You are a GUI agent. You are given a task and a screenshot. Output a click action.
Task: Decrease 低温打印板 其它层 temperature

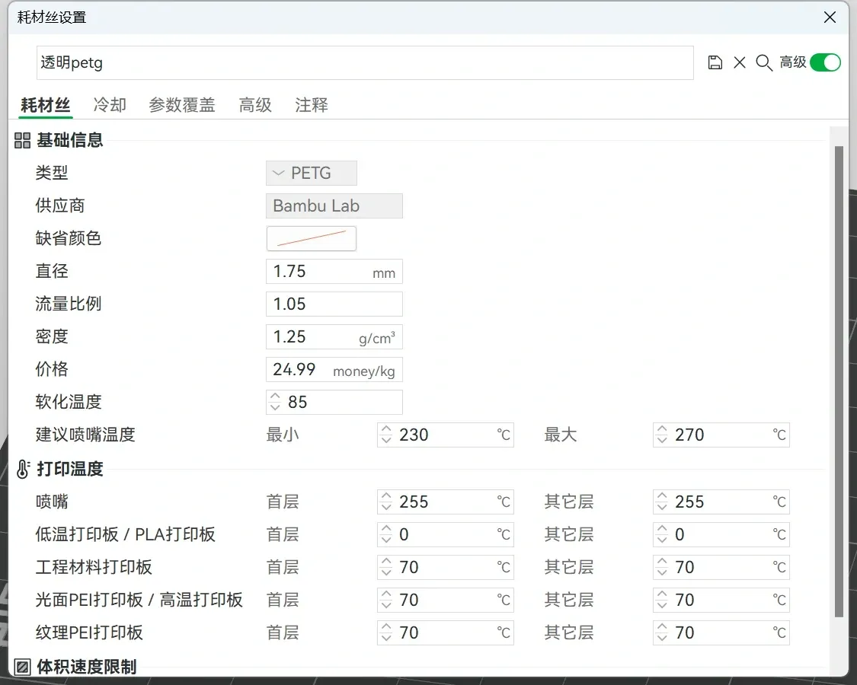[x=662, y=540]
